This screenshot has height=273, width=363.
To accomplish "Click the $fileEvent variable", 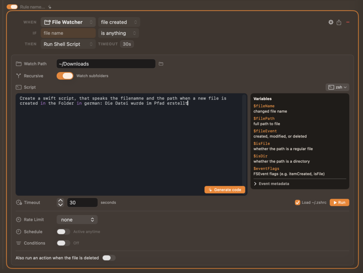I will click(x=265, y=131).
